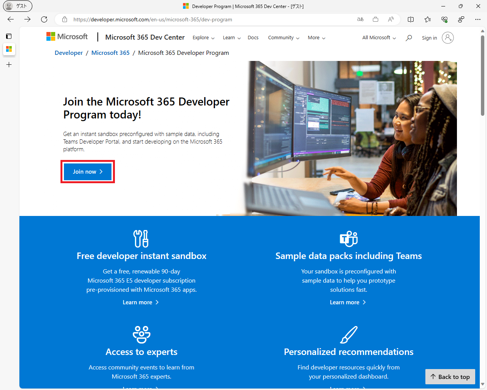Click the scrollbar down arrow
The width and height of the screenshot is (487, 390).
pyautogui.click(x=482, y=384)
